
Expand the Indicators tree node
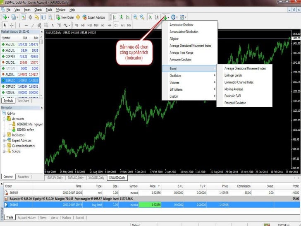tap(4, 135)
